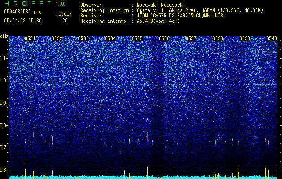The width and height of the screenshot is (282, 179).
Task: Click time marker 0538
Action: coord(218,38)
